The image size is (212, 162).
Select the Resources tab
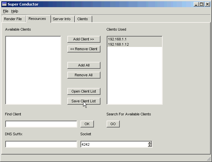[x=37, y=19]
